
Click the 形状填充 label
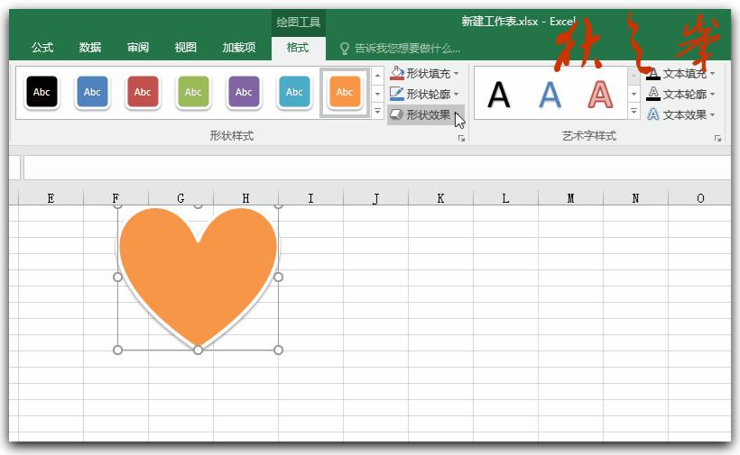pos(428,74)
